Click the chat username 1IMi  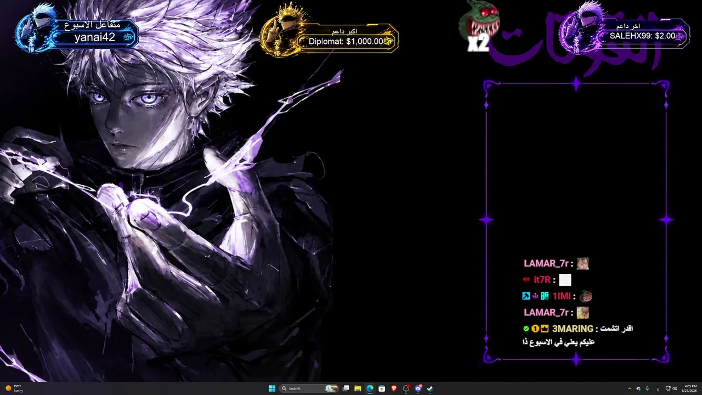pos(562,296)
